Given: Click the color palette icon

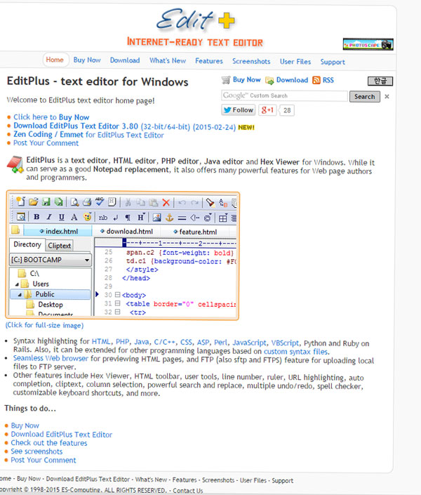Looking at the screenshot, I should 88,216.
